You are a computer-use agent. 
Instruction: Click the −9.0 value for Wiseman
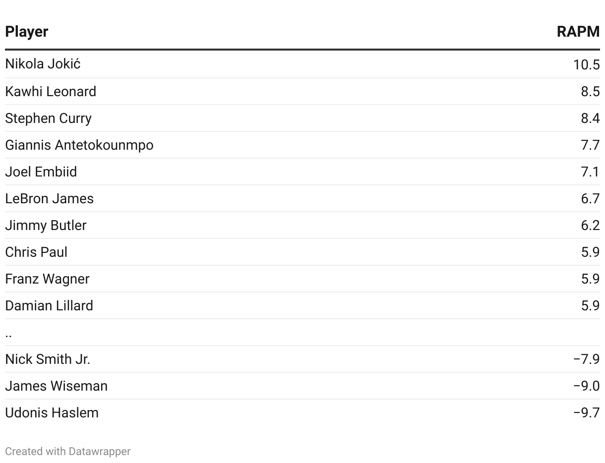pos(587,386)
